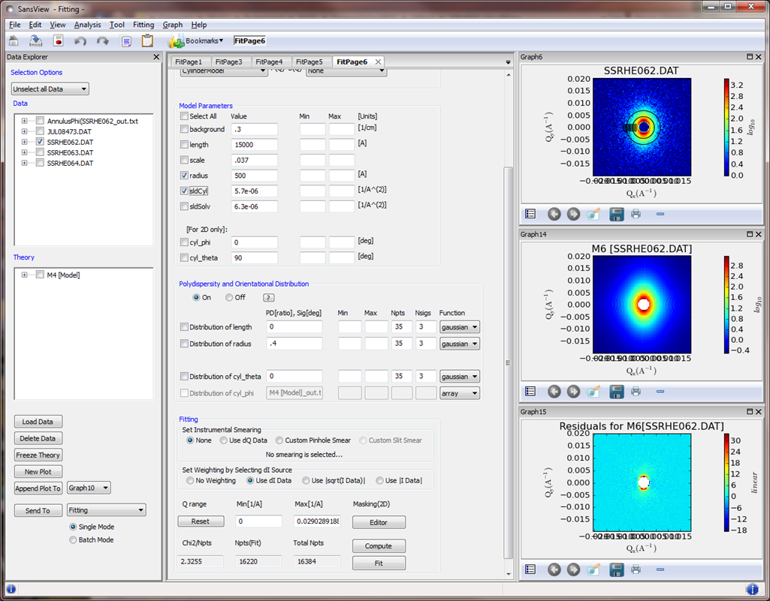Click the home/reset icon in main toolbar

pyautogui.click(x=14, y=41)
